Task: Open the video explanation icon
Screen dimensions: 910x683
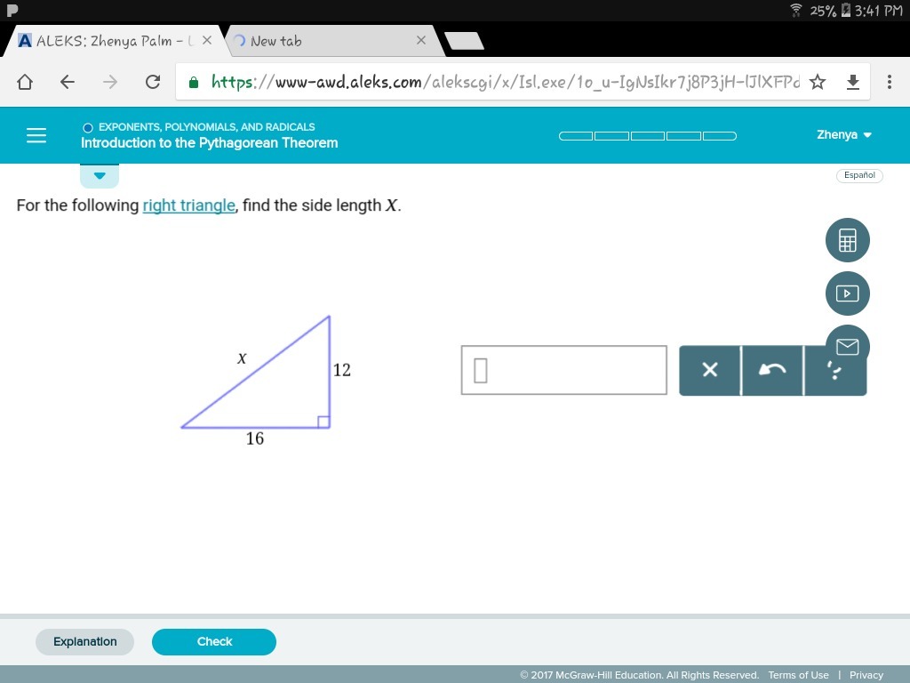Action: tap(847, 293)
